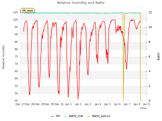Select the 'Jan 9' x-axis tick
The width and height of the screenshot is (162, 121).
146,104
